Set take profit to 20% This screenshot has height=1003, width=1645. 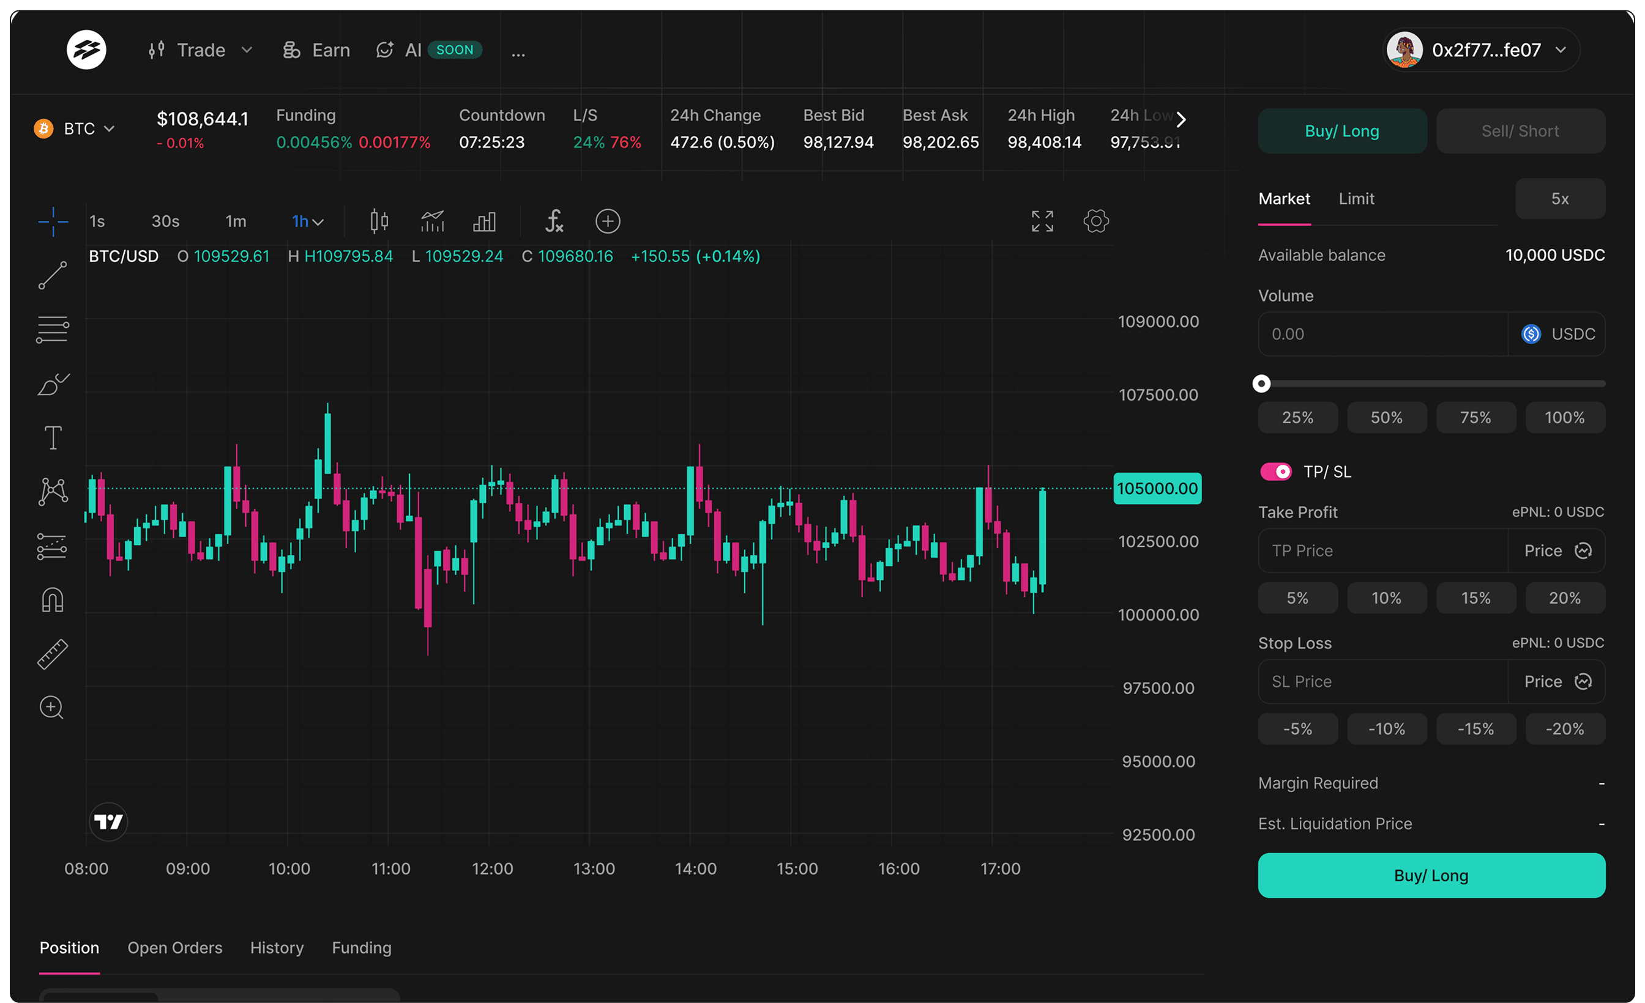(x=1565, y=598)
